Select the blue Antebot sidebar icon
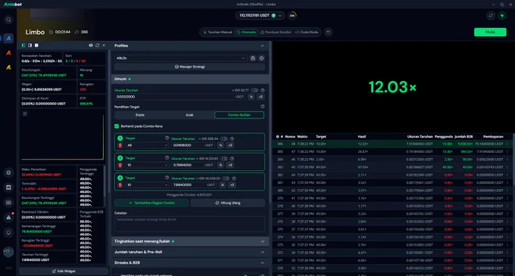The image size is (515, 276). click(8, 39)
